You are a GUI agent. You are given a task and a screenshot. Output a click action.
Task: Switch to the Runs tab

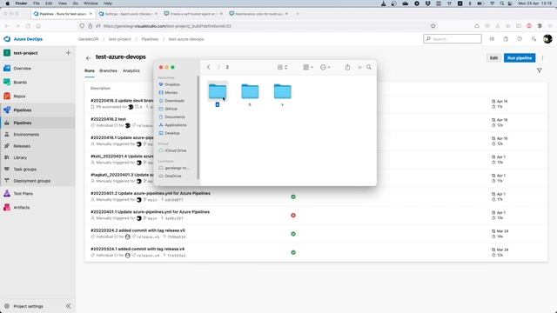(89, 71)
